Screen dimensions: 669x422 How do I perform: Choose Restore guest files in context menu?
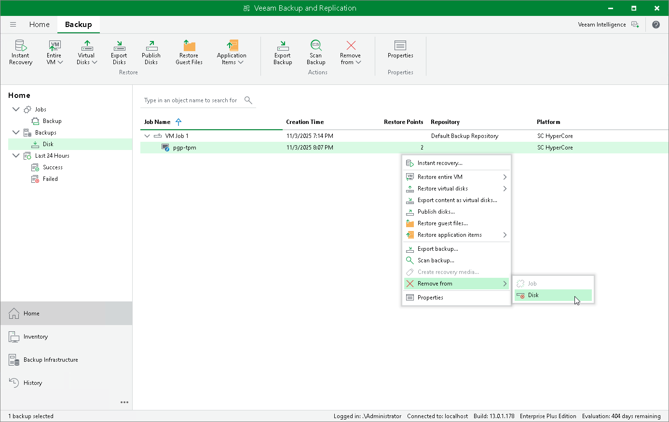click(442, 223)
